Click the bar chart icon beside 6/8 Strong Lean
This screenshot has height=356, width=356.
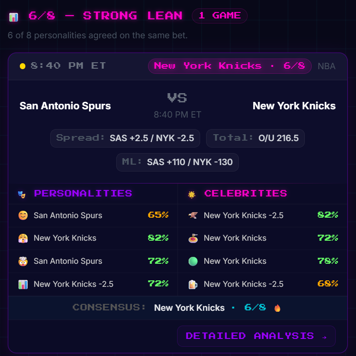(x=13, y=17)
